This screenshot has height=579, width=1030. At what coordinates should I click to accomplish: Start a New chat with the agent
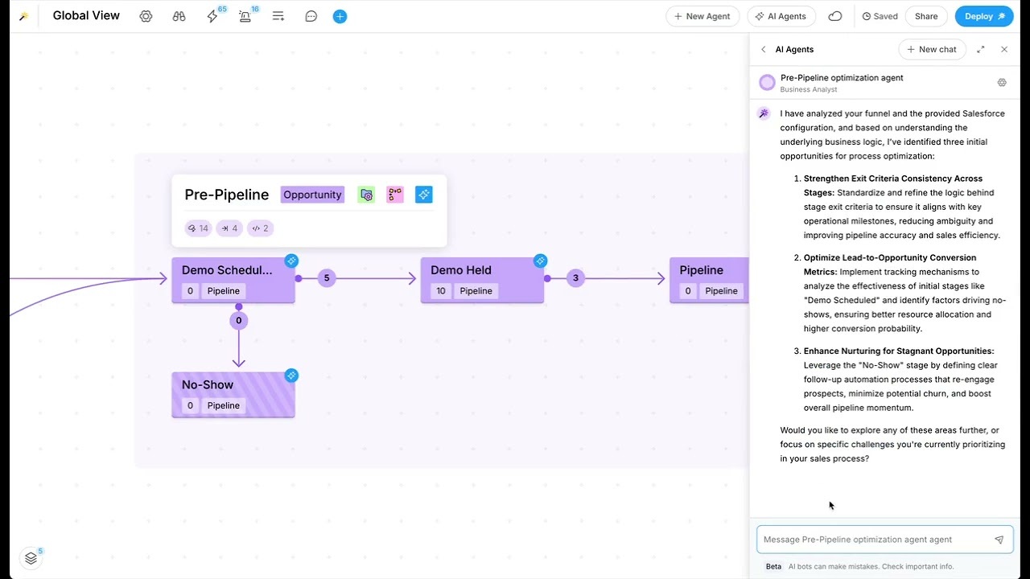(x=932, y=49)
